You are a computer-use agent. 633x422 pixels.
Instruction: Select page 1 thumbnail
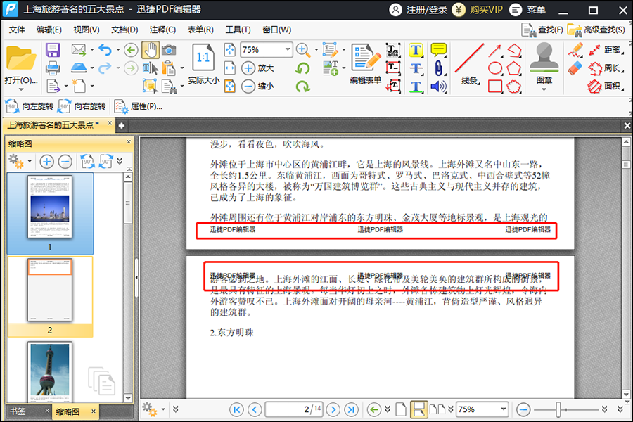click(50, 207)
